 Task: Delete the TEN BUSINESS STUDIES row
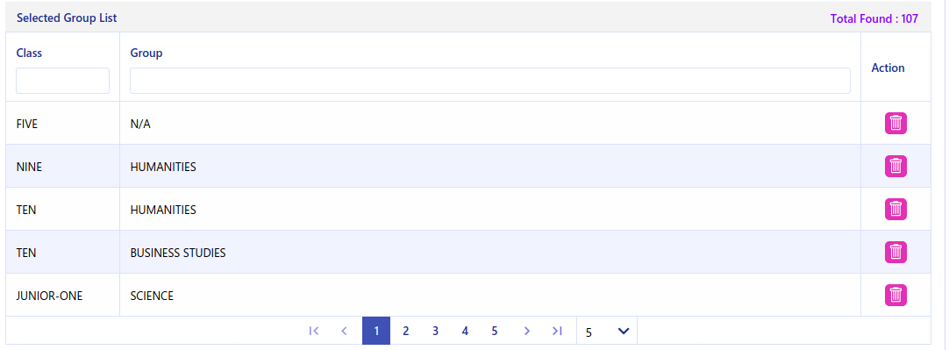tap(895, 252)
